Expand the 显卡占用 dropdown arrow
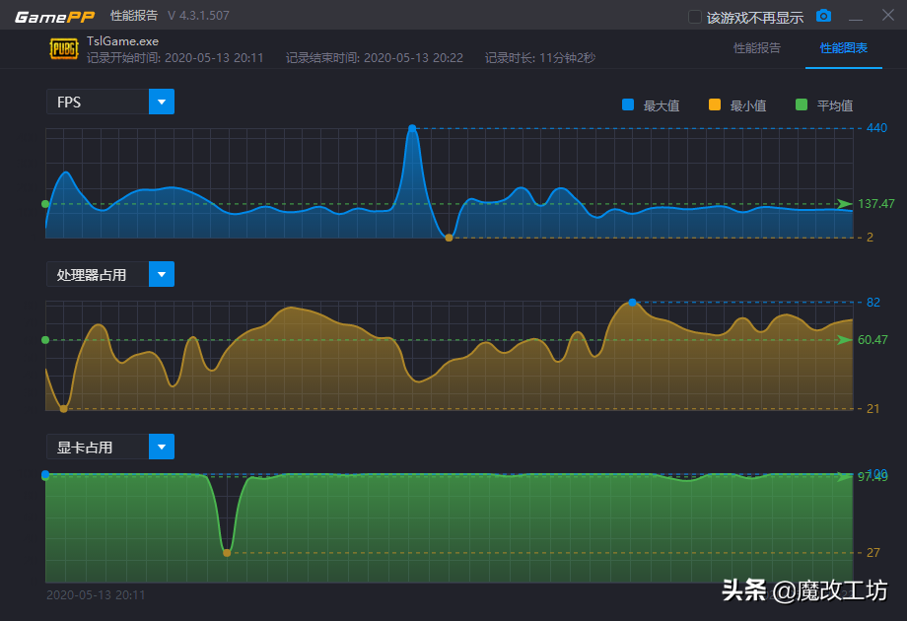Screen dimensions: 907x621 click(x=162, y=447)
